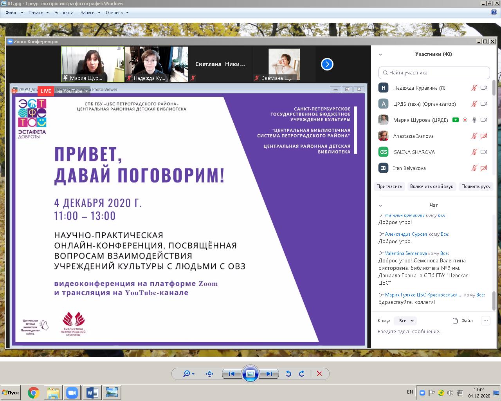Viewport: 501px width, 401px height.
Task: Open the zoom magnifier slider control
Action: tap(188, 374)
